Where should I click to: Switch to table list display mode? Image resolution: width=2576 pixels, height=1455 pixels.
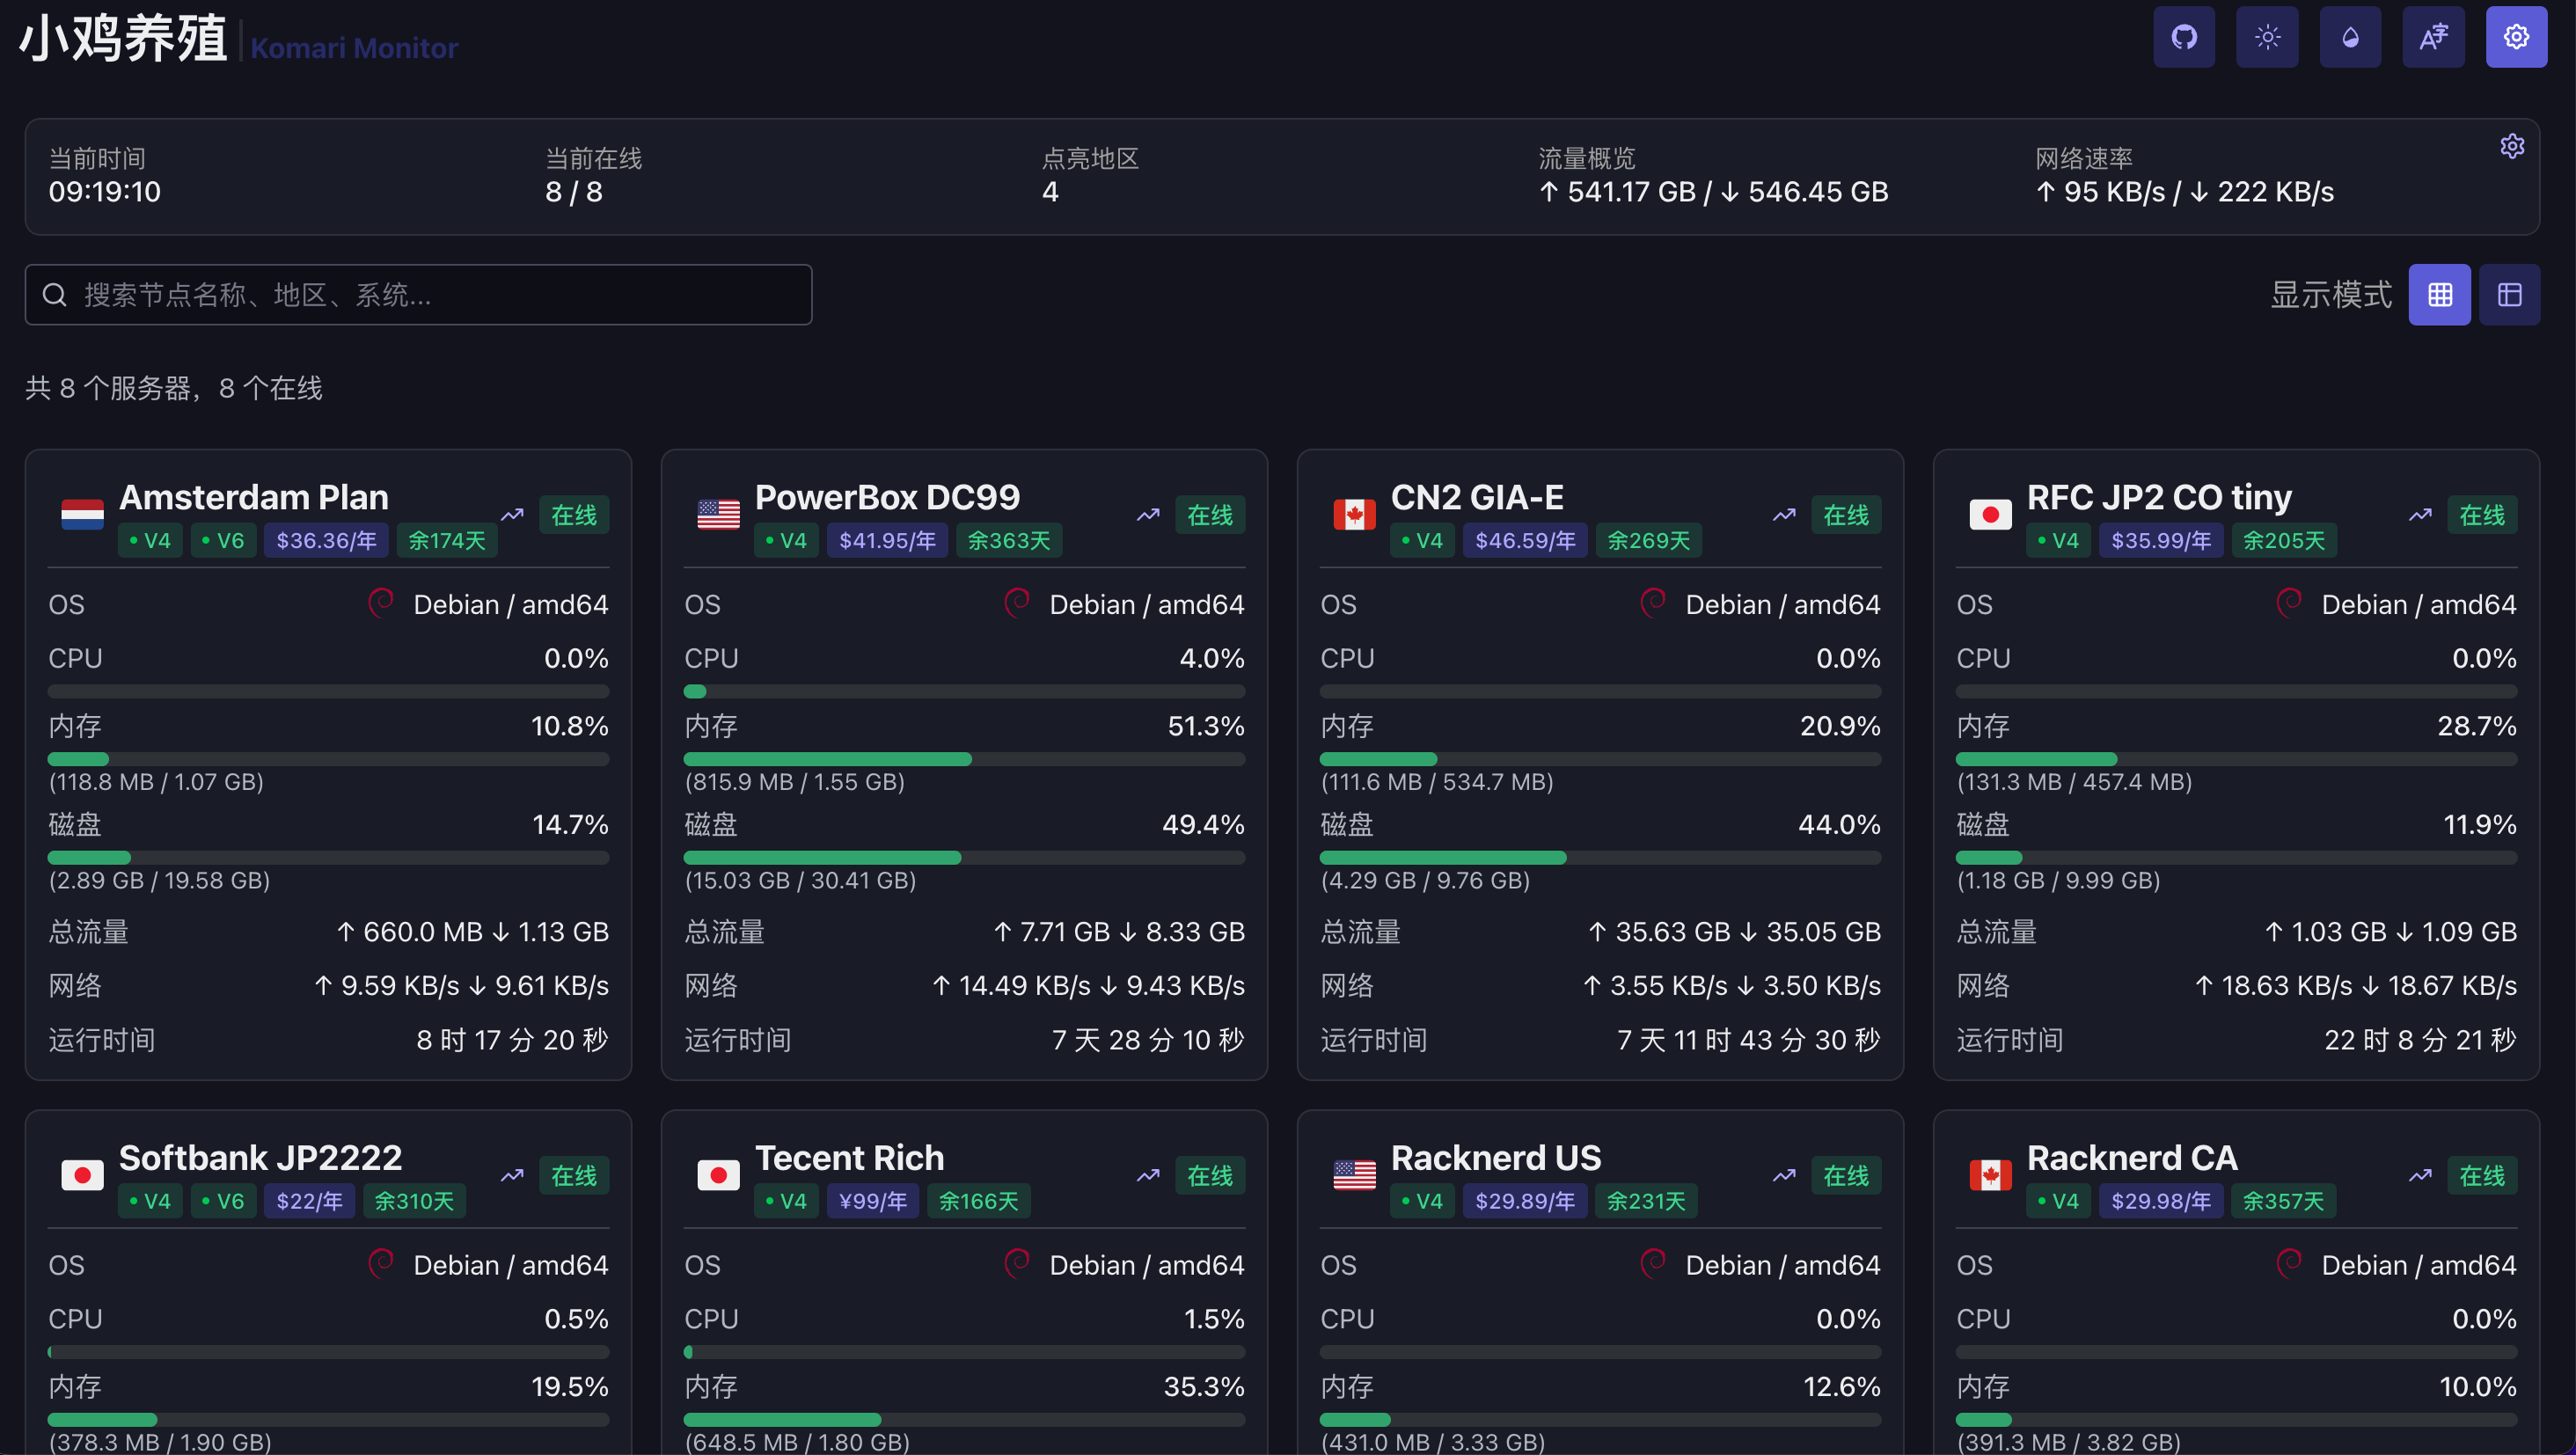2509,295
